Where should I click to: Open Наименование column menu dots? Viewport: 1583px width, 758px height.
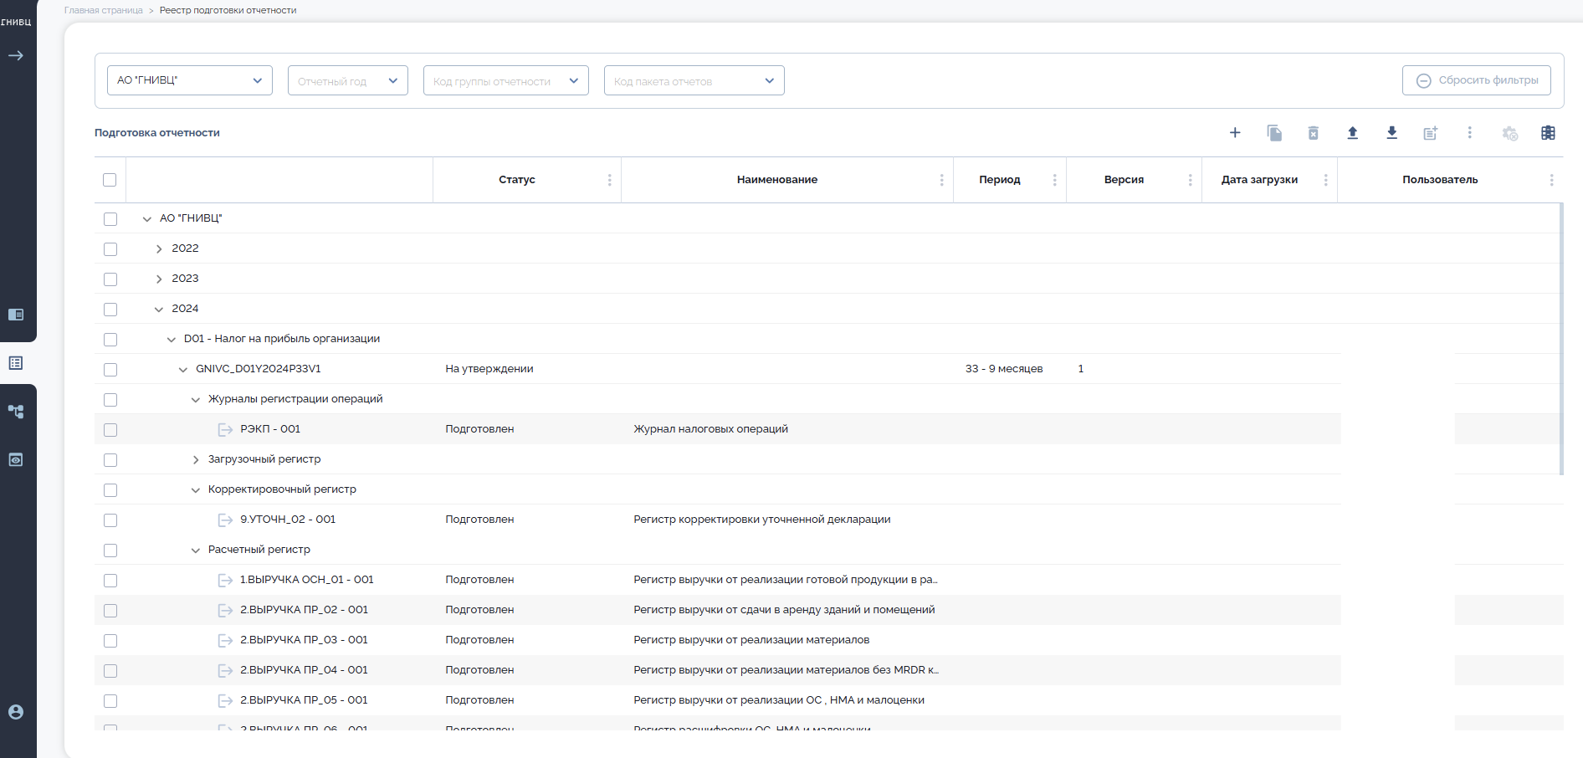(x=942, y=180)
